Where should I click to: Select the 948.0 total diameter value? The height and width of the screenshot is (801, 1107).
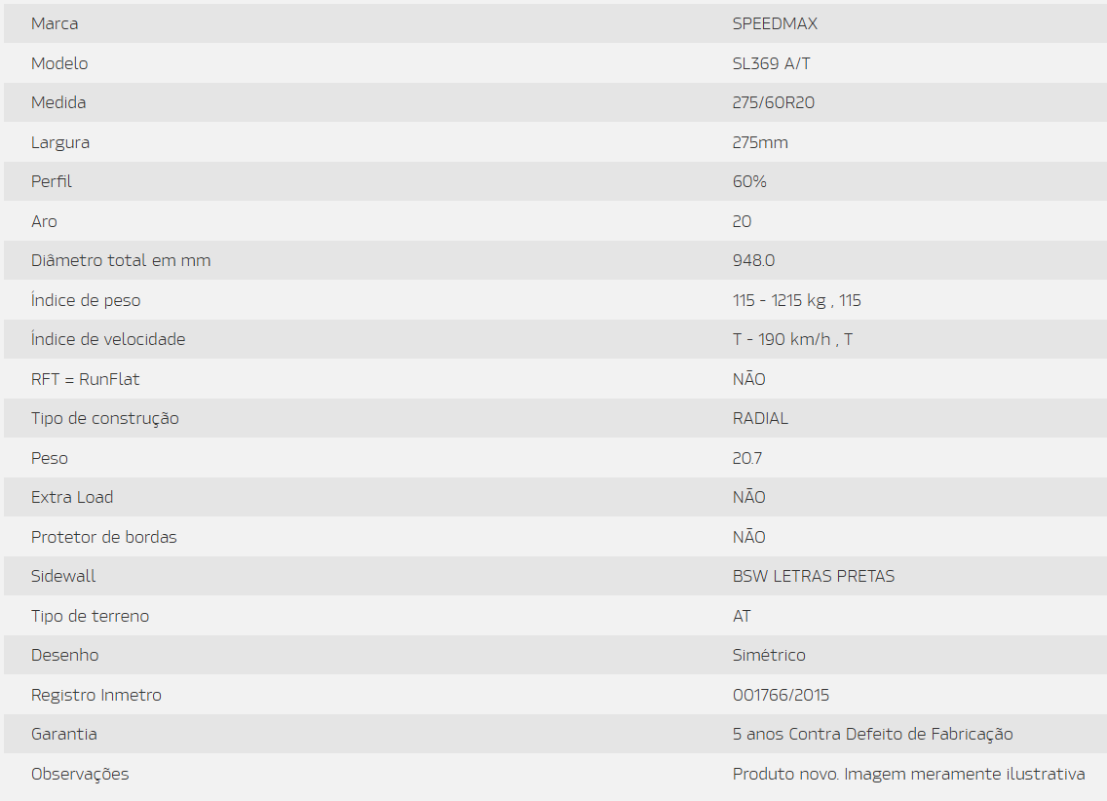753,260
